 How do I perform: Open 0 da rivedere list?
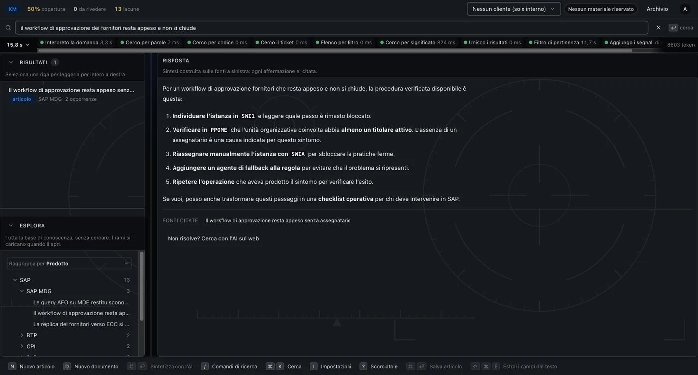[x=90, y=9]
